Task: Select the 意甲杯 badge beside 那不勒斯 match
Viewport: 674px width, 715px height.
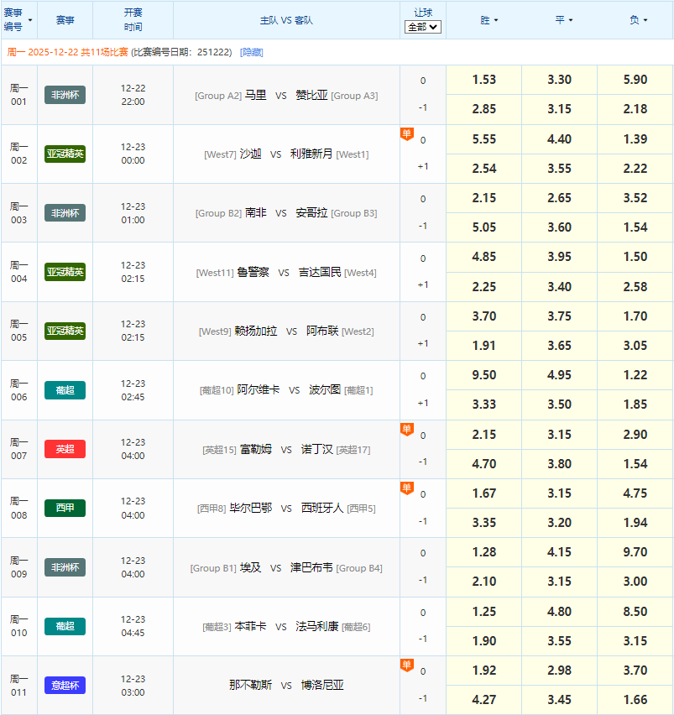Action: [x=65, y=685]
